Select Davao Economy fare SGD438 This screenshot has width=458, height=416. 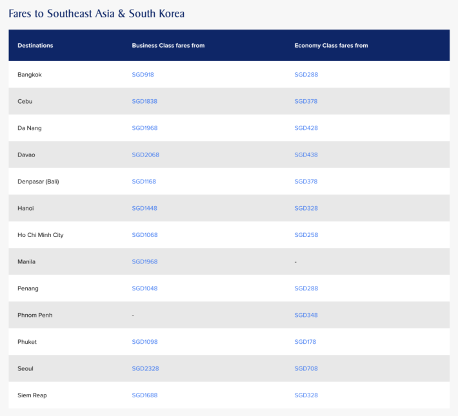click(306, 155)
